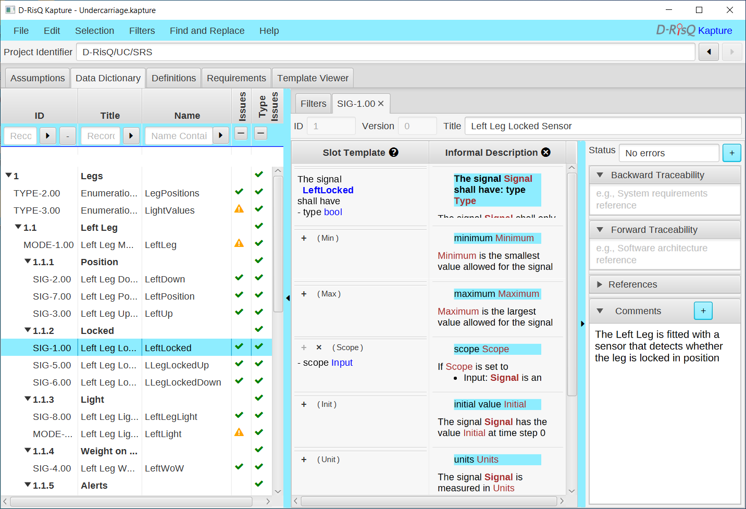The height and width of the screenshot is (509, 746).
Task: Open the Find and Replace menu
Action: click(x=207, y=31)
